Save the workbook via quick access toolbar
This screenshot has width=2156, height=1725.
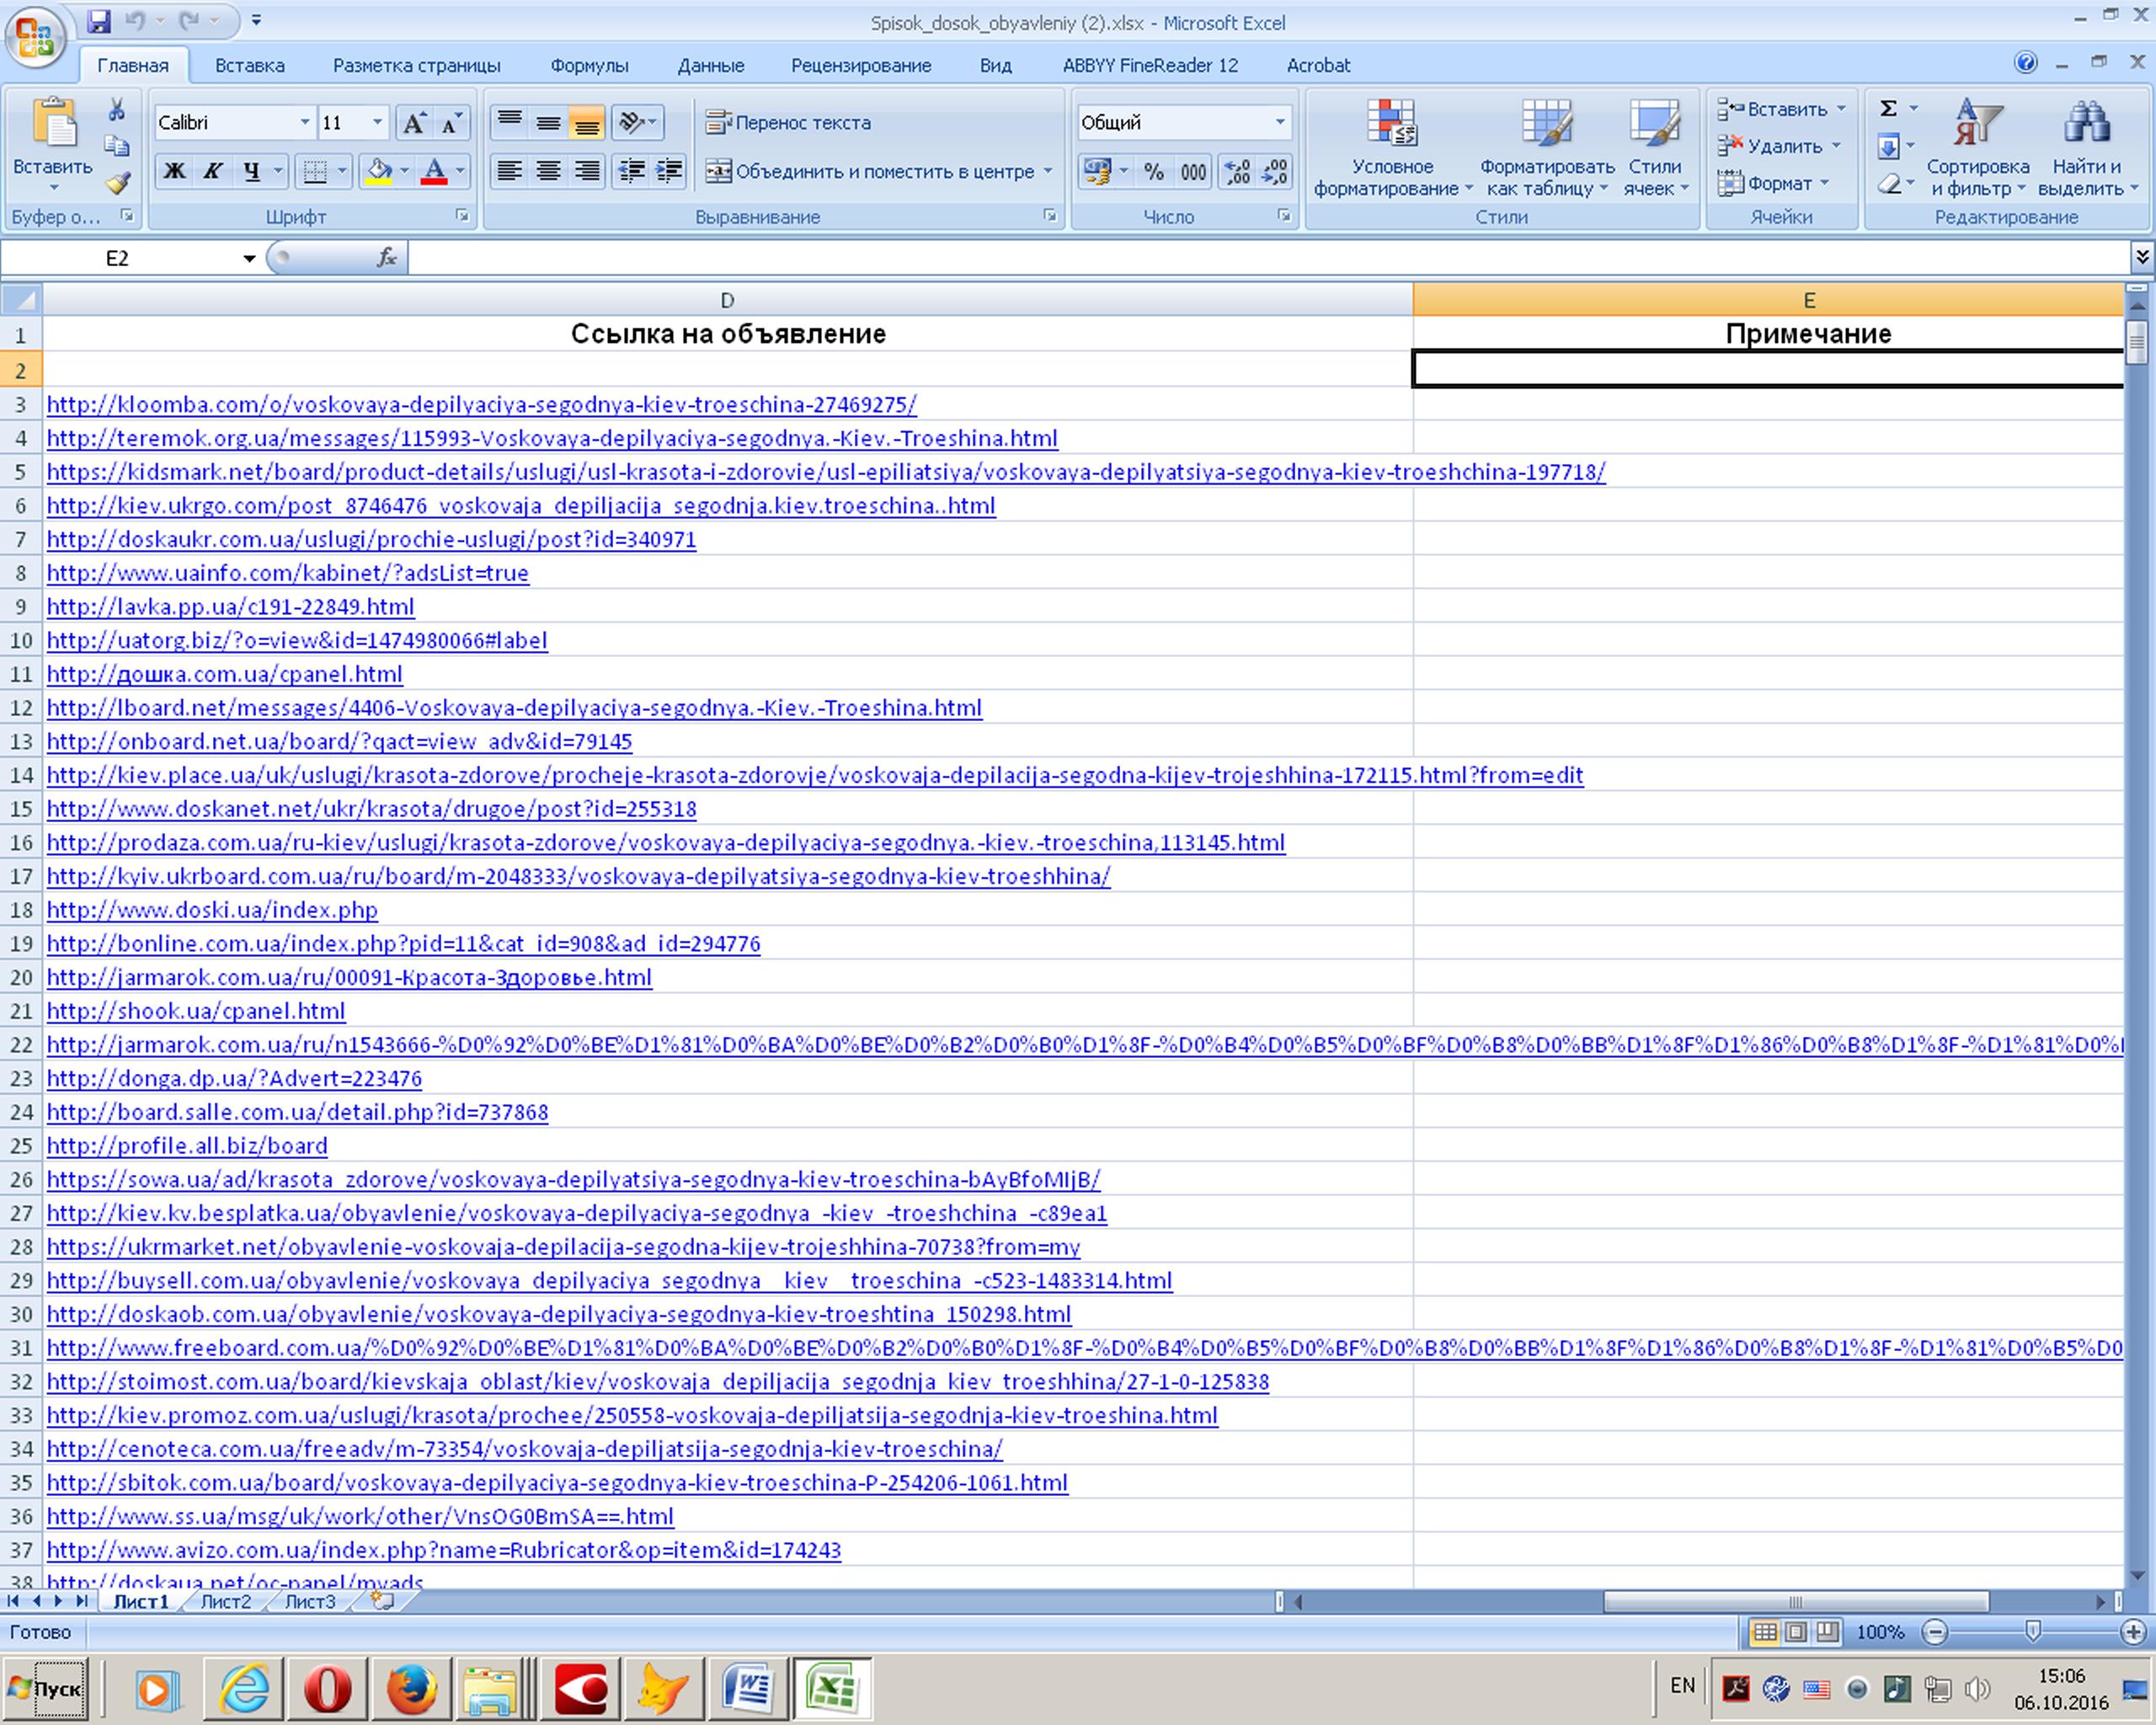[x=98, y=20]
